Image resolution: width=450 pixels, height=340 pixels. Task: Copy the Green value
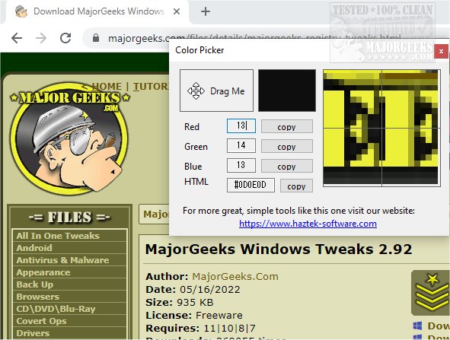point(287,146)
